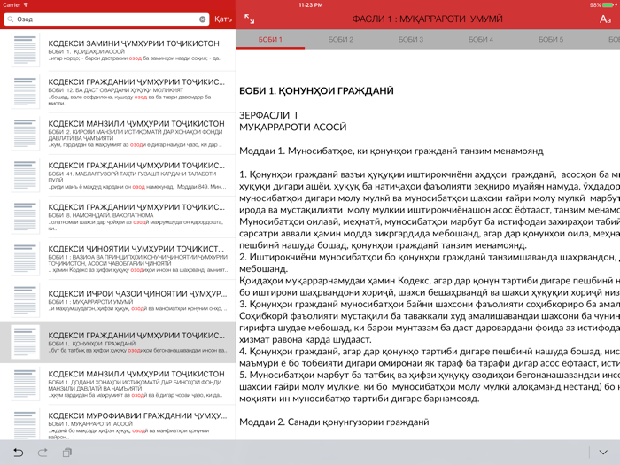Open the Aa font size settings
This screenshot has height=465, width=620.
(605, 19)
